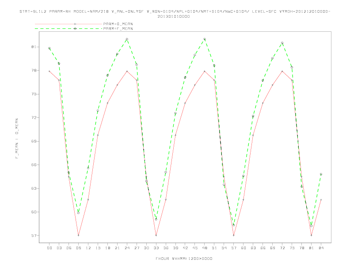
Task: Click the x-axis tick label 15
Action: point(98,248)
